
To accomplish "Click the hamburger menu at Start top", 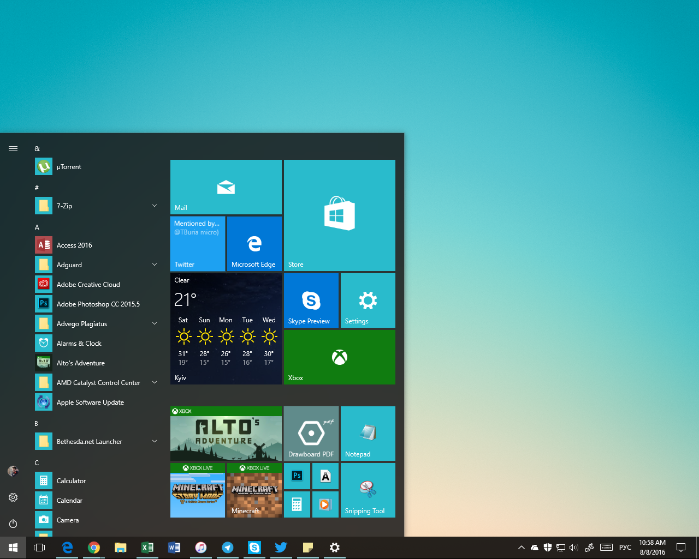I will (13, 148).
